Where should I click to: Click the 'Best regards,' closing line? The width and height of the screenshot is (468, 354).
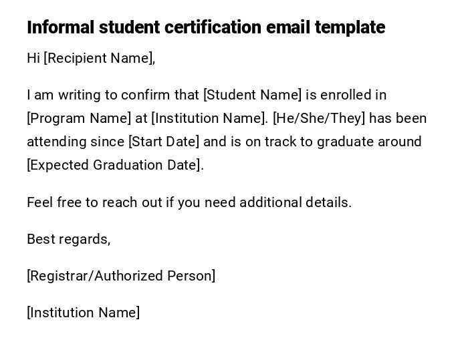(68, 239)
